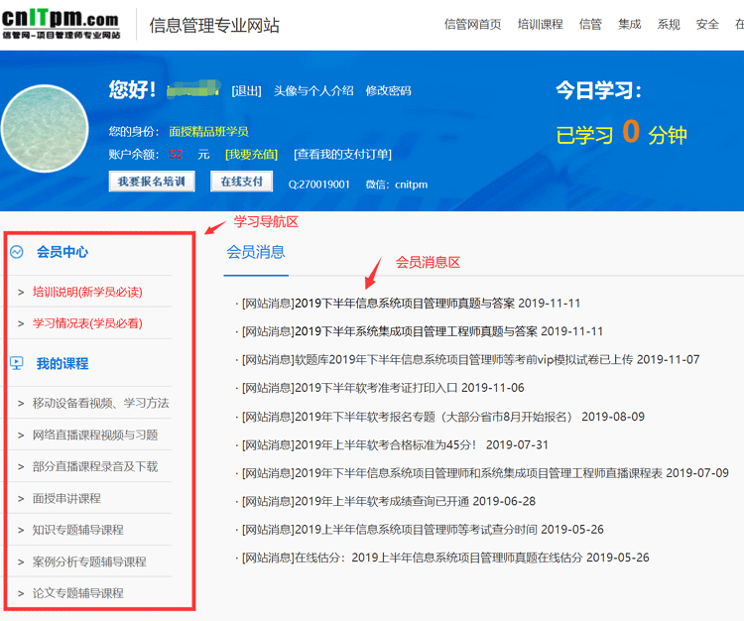Click the 退出 logout link
744x621 pixels.
pyautogui.click(x=246, y=90)
